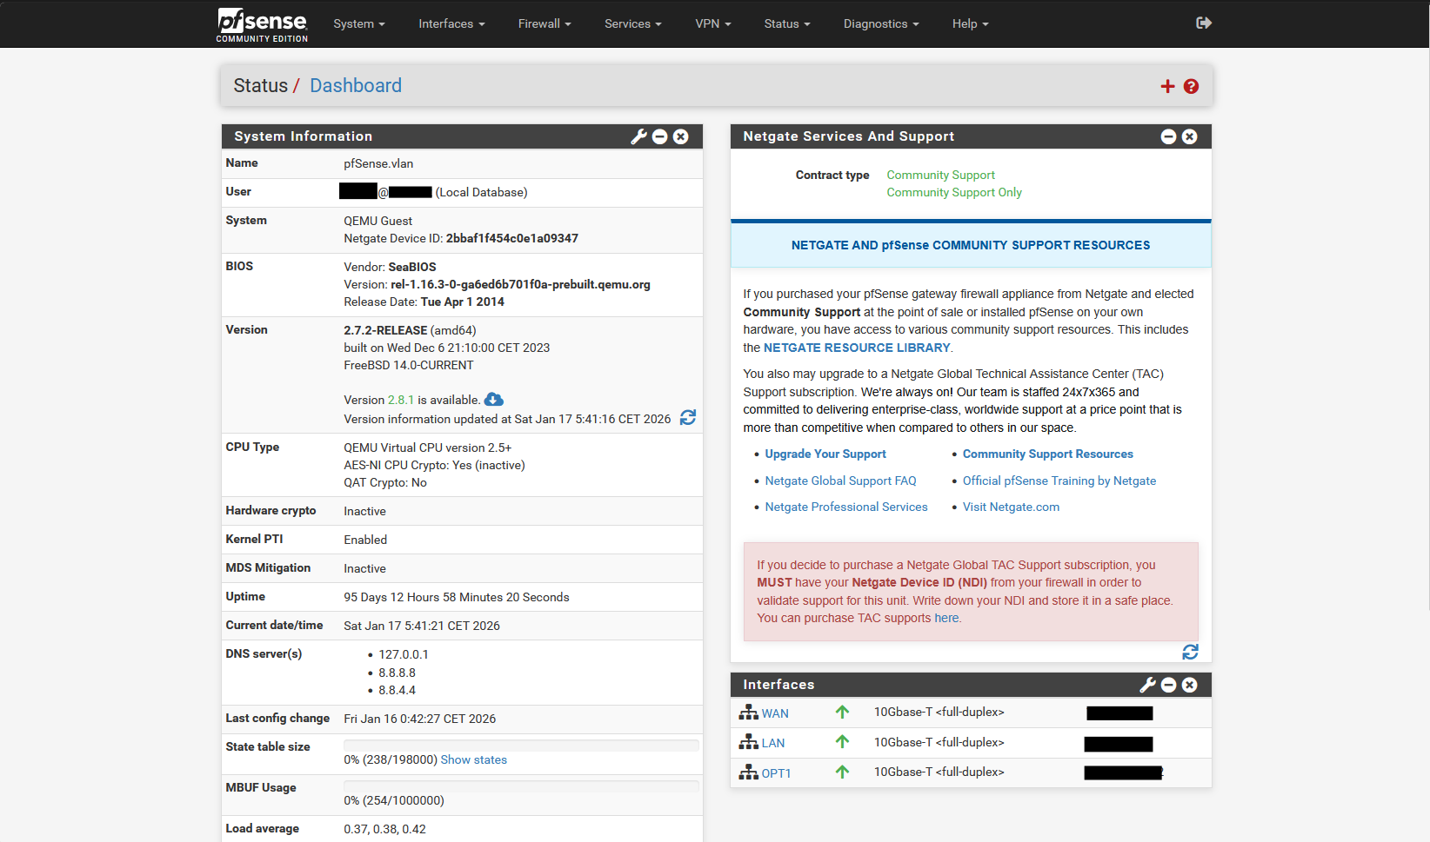Open the Firewall dropdown menu
The image size is (1430, 842).
545,23
